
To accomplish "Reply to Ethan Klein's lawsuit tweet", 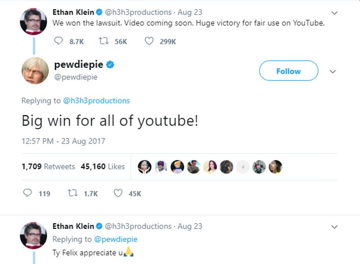I will [x=59, y=41].
